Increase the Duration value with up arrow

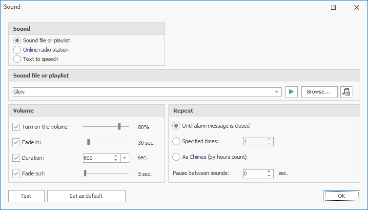click(116, 155)
